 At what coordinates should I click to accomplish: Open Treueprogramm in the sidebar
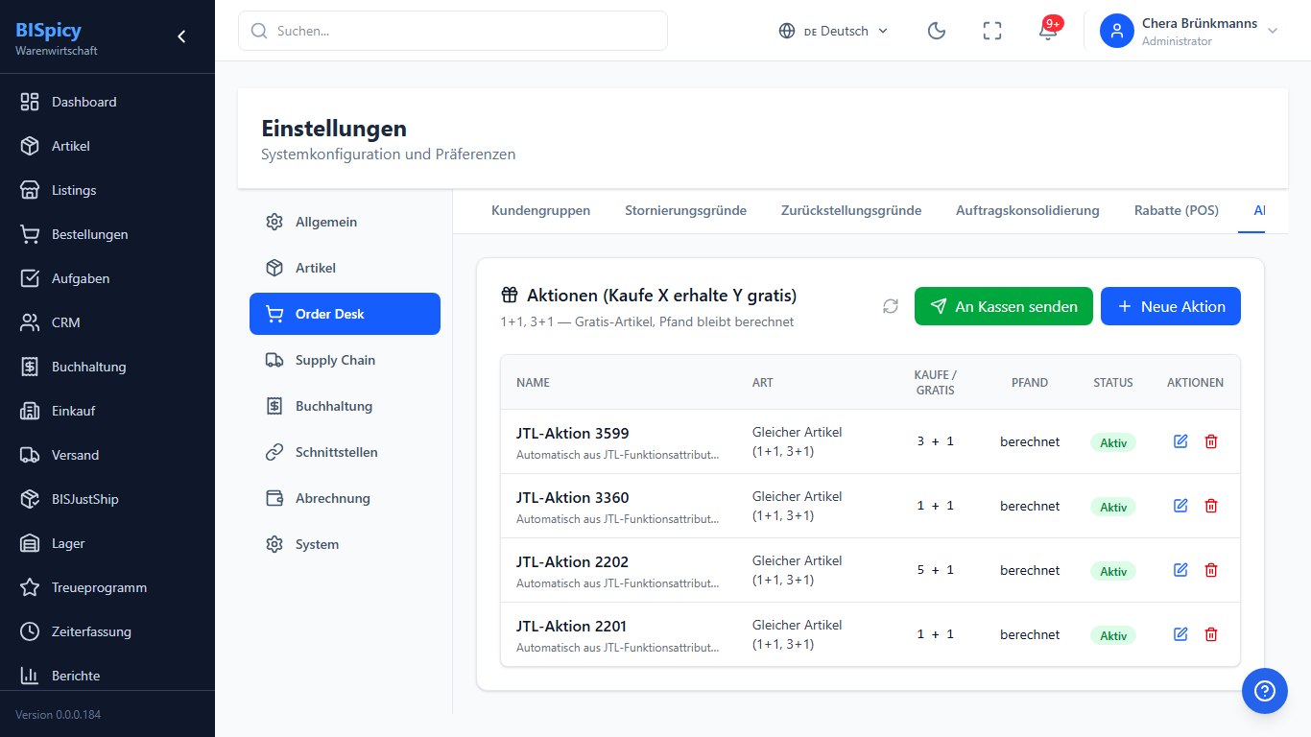click(x=107, y=587)
